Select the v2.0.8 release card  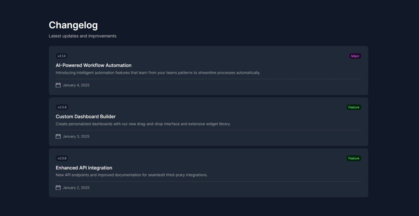(208, 173)
